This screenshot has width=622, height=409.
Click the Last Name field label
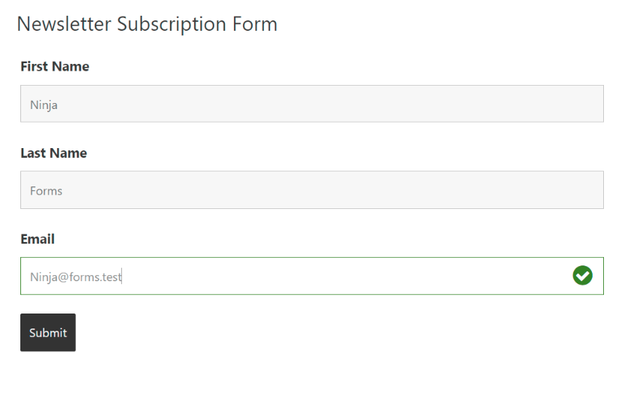click(x=53, y=153)
